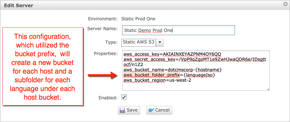290x122 pixels.
Task: Click the red bucket prefix annotation box
Action: tap(43, 66)
